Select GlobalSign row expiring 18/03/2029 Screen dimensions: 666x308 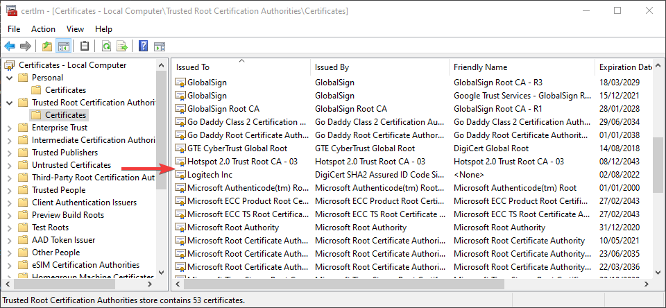pos(413,83)
